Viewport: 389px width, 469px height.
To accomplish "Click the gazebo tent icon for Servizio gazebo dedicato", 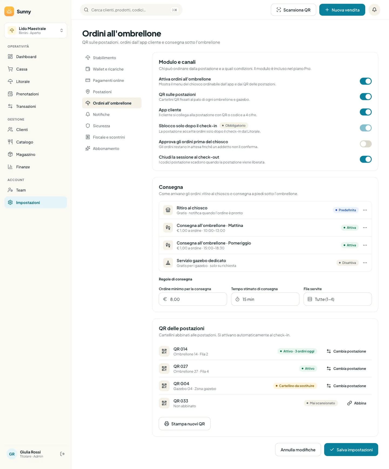I will click(x=168, y=263).
